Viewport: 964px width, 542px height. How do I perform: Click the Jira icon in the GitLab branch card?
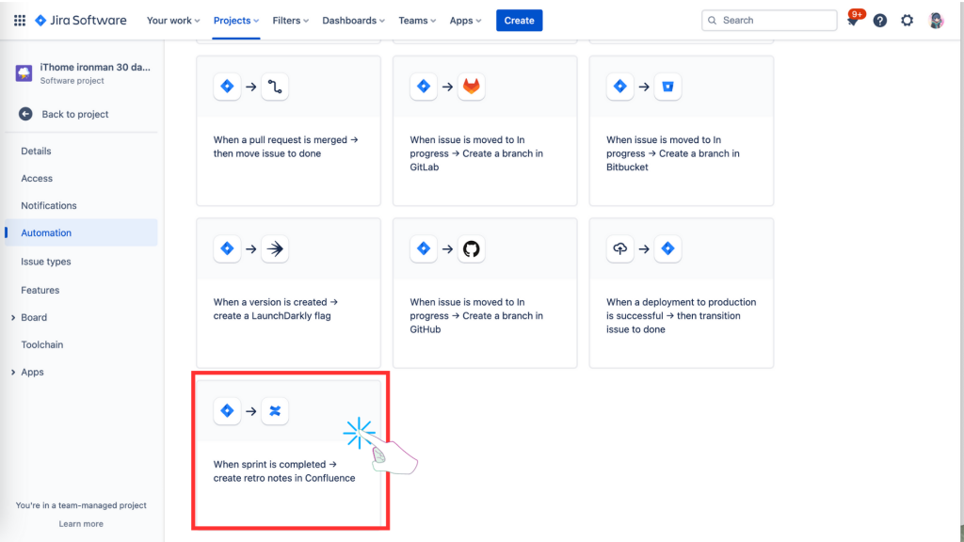click(424, 87)
